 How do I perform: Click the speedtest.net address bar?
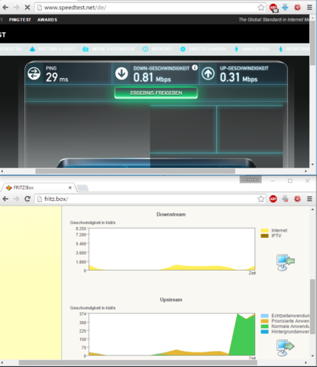point(150,8)
